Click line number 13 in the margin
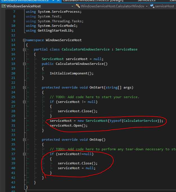This screenshot has width=176, height=192. [x=13, y=40]
